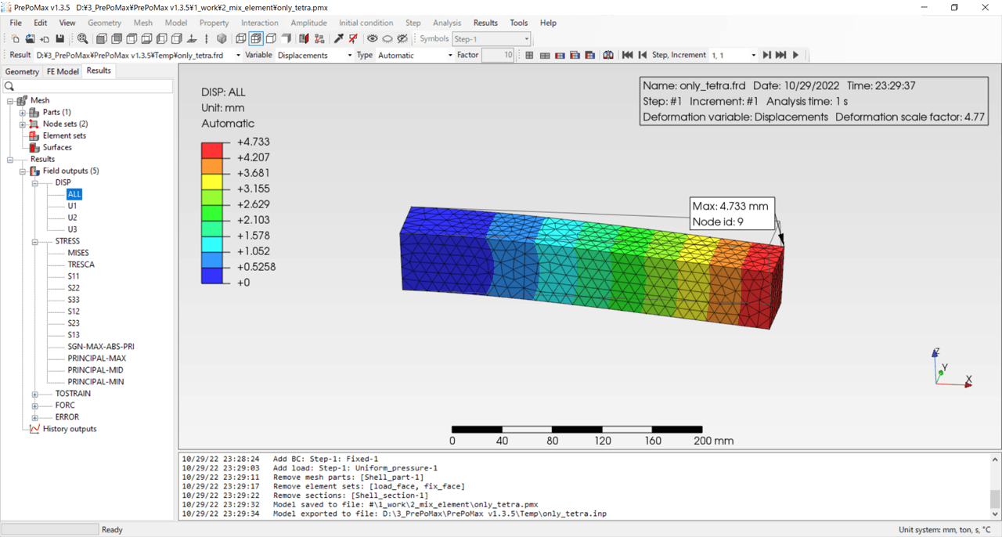Open the Results menu
This screenshot has width=1002, height=537.
[485, 23]
